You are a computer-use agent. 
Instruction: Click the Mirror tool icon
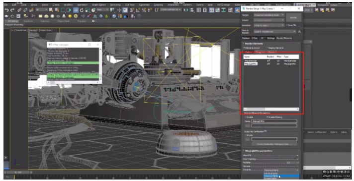pos(186,10)
